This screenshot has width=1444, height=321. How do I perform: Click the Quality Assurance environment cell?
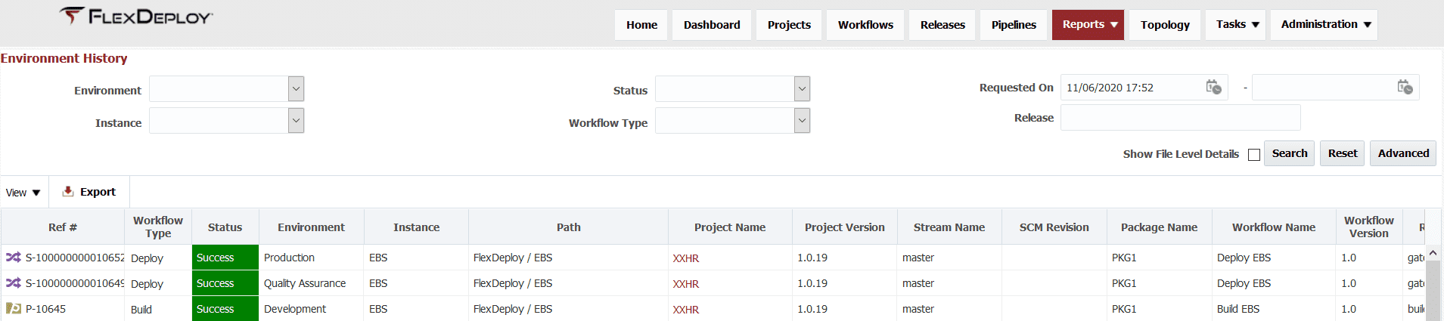coord(311,283)
